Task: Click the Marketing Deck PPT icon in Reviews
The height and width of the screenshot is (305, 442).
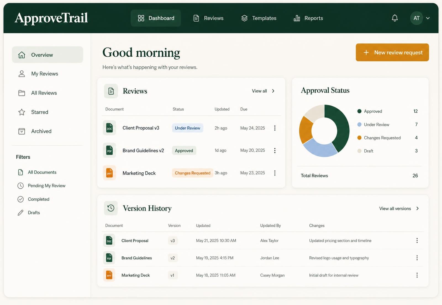Action: point(109,173)
